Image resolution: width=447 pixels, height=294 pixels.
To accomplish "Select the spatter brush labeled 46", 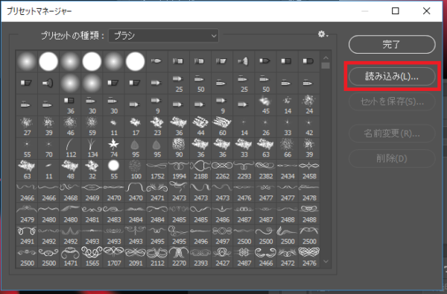I will click(x=71, y=127).
